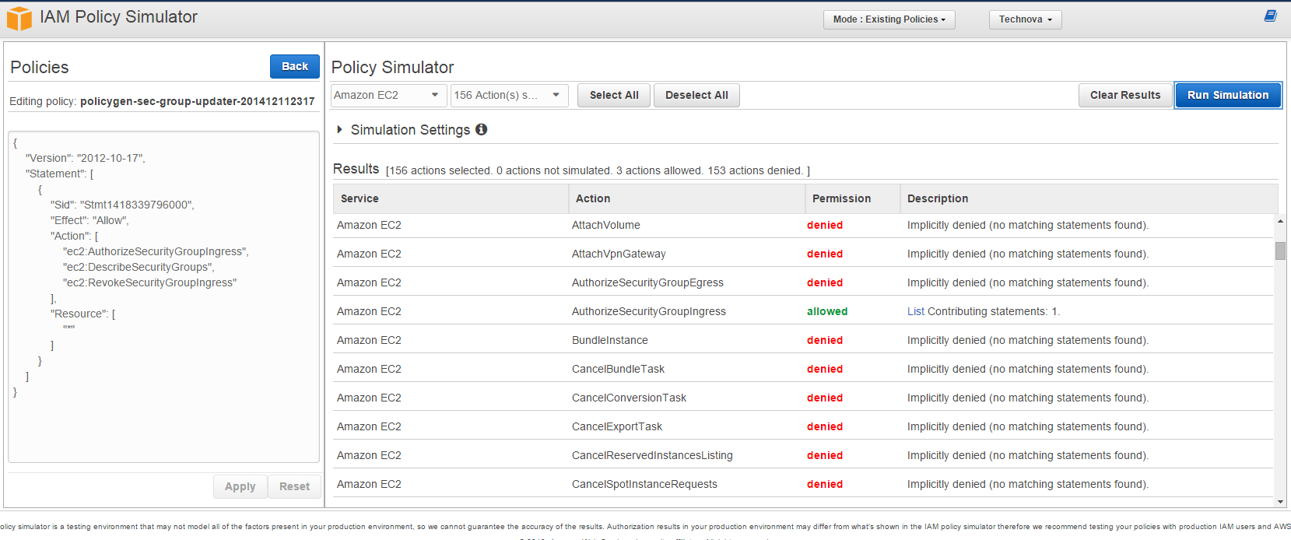The height and width of the screenshot is (540, 1291).
Task: Click the results scrollbar down arrow
Action: [x=1280, y=502]
